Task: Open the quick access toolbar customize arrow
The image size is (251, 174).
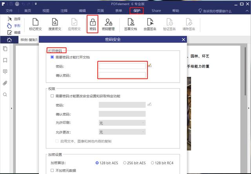Action: coord(36,4)
